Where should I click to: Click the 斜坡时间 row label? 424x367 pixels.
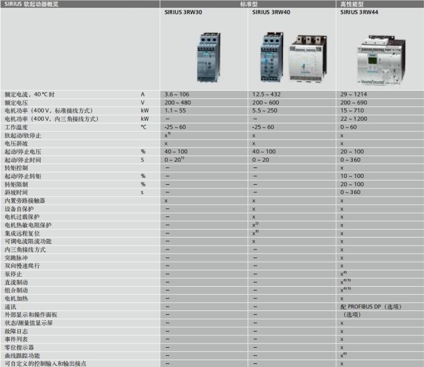[x=16, y=192]
